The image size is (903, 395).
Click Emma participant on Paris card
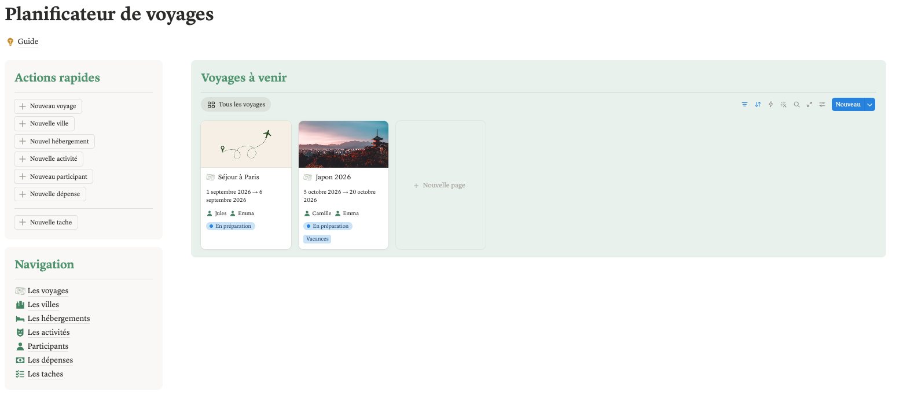pyautogui.click(x=242, y=213)
